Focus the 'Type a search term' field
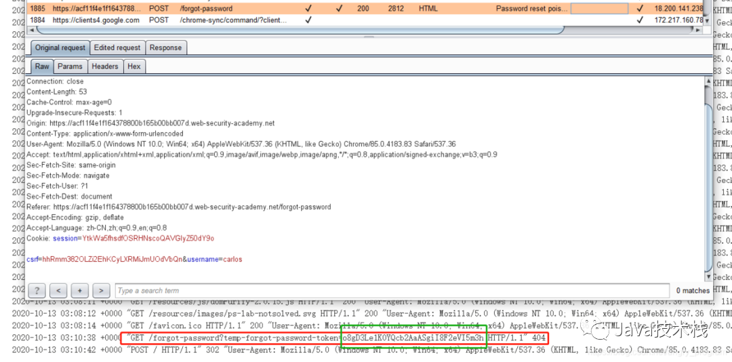 (392, 291)
